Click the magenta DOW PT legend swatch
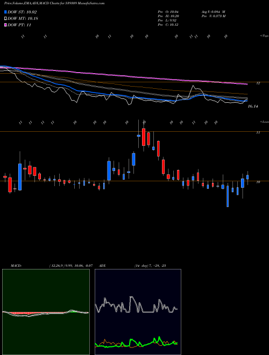 pos(5,25)
